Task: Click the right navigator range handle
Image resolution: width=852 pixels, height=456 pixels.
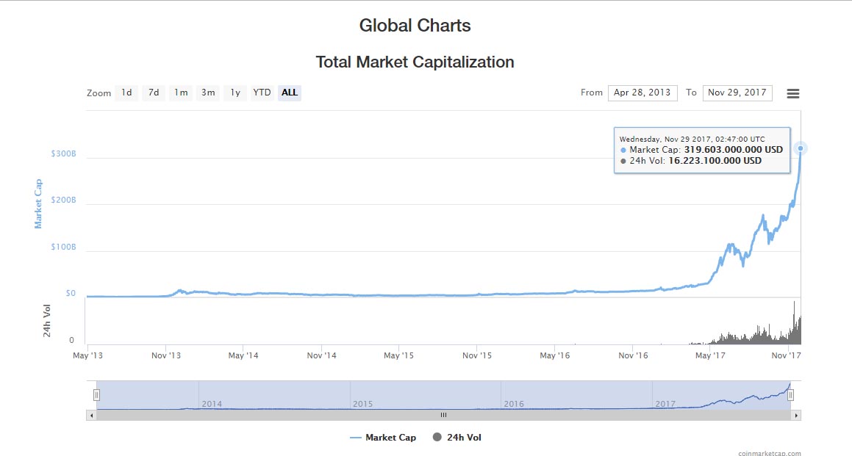Action: [x=790, y=394]
